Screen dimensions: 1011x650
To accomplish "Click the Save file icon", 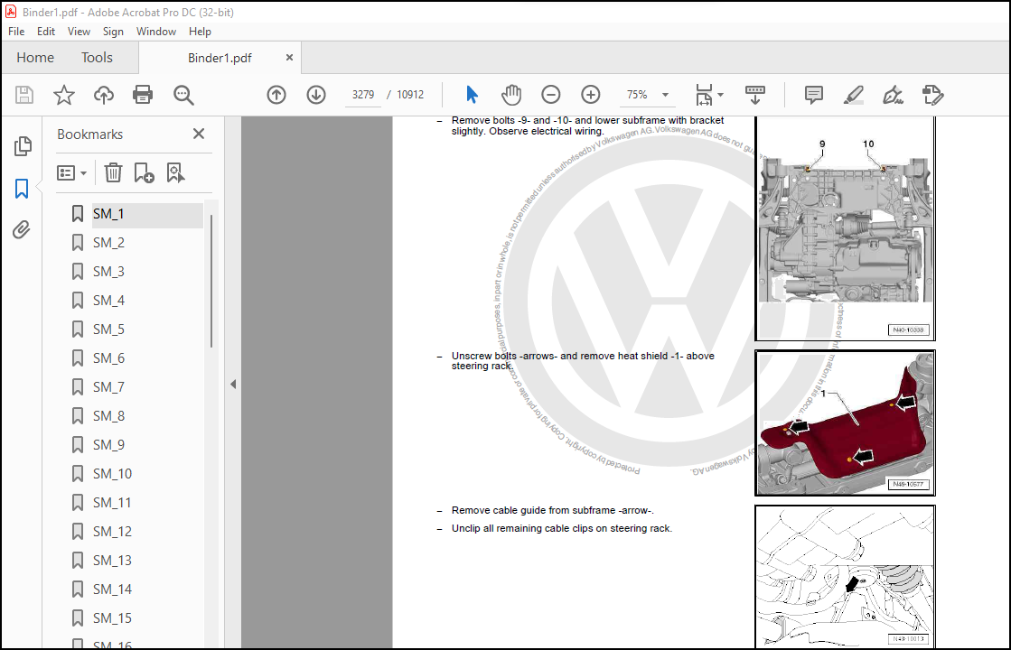I will (24, 95).
